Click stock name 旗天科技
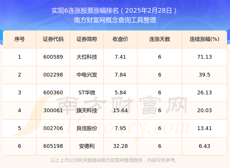Viewport: 230px width, 168px height. click(x=87, y=110)
